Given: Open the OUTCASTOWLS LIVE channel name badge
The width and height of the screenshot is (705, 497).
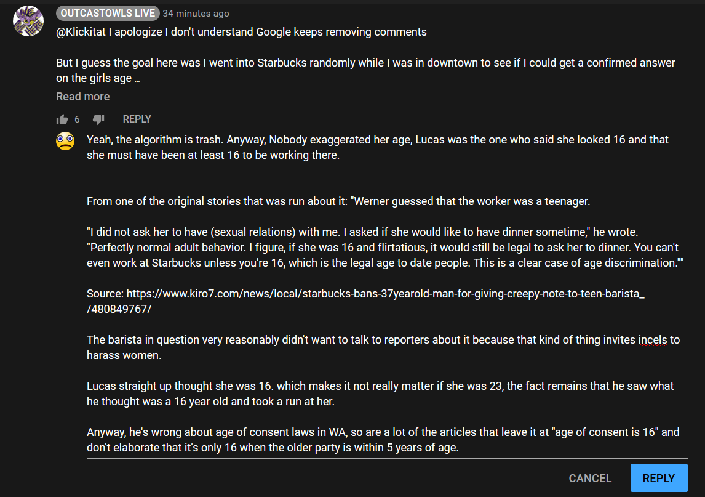Looking at the screenshot, I should click(108, 14).
